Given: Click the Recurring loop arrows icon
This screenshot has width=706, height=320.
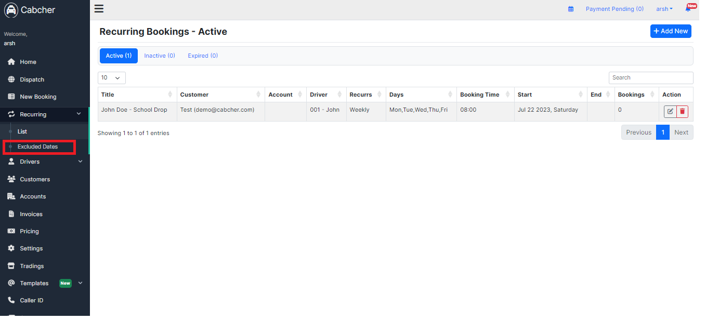Looking at the screenshot, I should point(11,114).
